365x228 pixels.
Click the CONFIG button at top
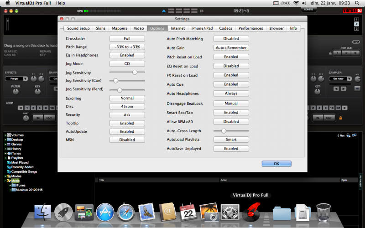click(308, 9)
